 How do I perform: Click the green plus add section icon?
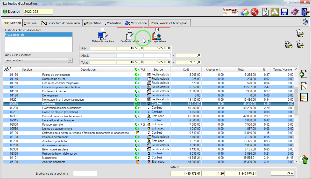303,74
